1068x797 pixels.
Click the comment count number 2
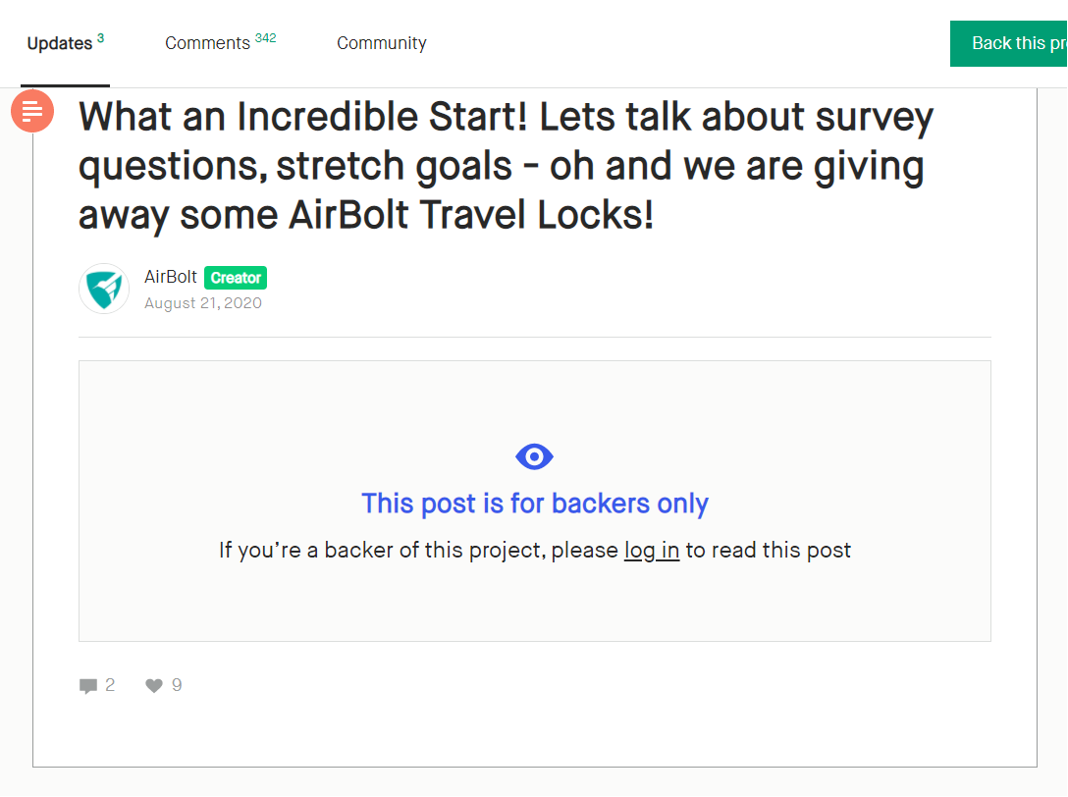point(110,685)
